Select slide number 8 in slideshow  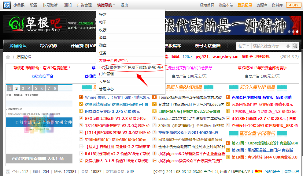[55, 88]
